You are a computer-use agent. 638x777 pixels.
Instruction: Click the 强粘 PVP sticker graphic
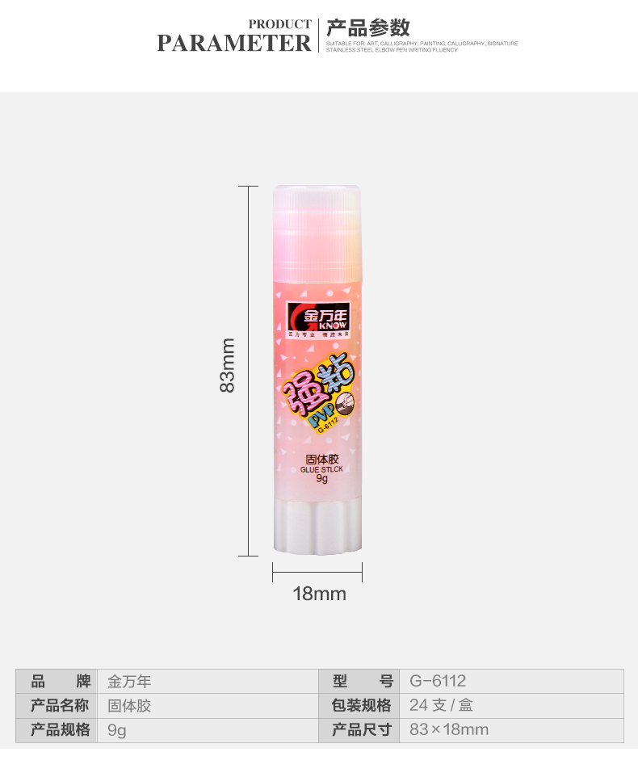320,393
